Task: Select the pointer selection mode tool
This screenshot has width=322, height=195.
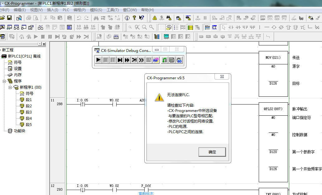Action: pyautogui.click(x=223, y=27)
